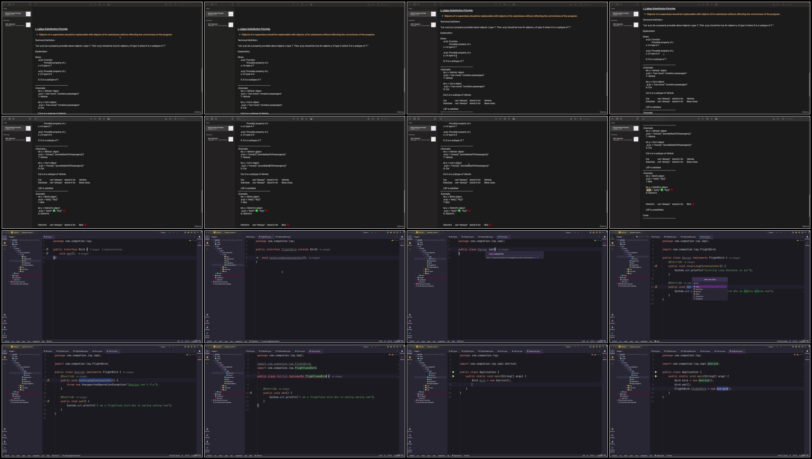This screenshot has height=459, width=812.
Task: Open Version control dropdown in implements-suggestion frame
Action: tap(433, 232)
